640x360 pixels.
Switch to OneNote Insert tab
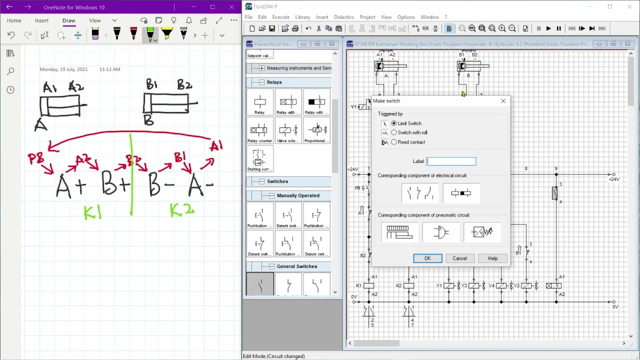(x=42, y=20)
